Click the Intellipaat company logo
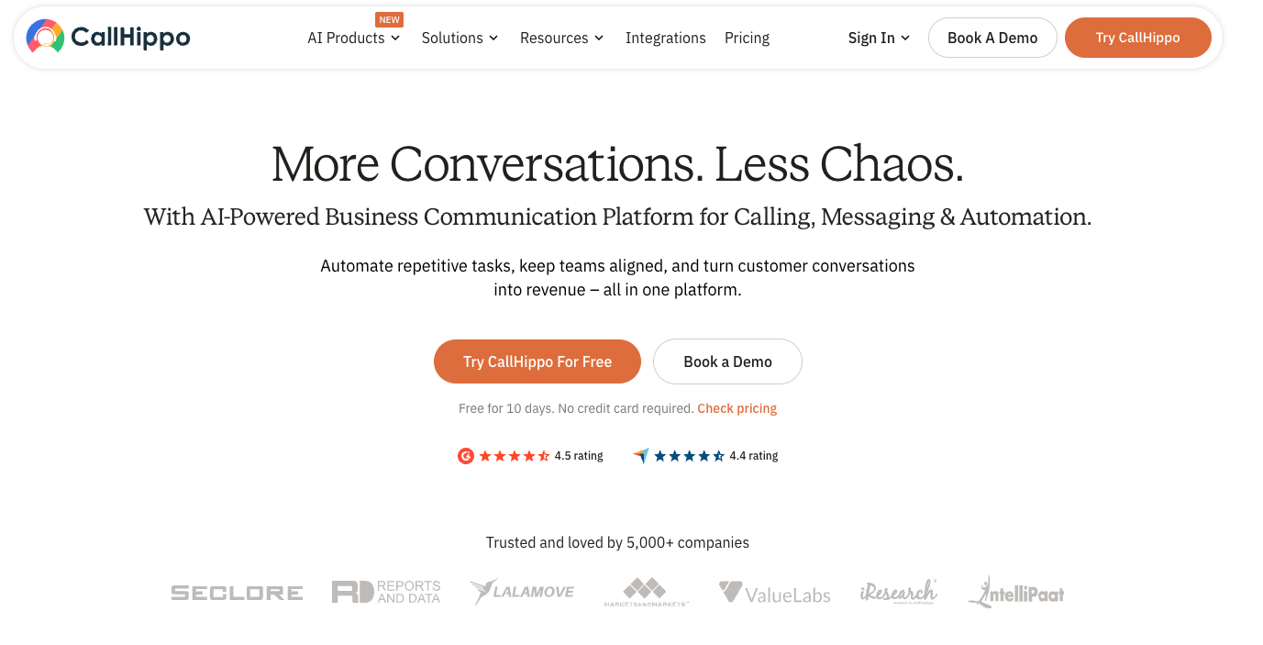Viewport: 1263px width, 645px height. (x=1016, y=593)
